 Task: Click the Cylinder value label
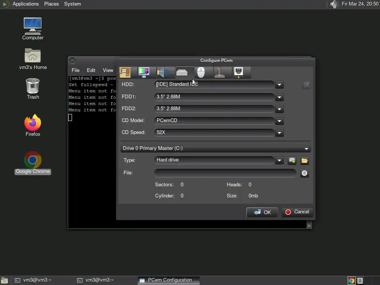(x=182, y=196)
